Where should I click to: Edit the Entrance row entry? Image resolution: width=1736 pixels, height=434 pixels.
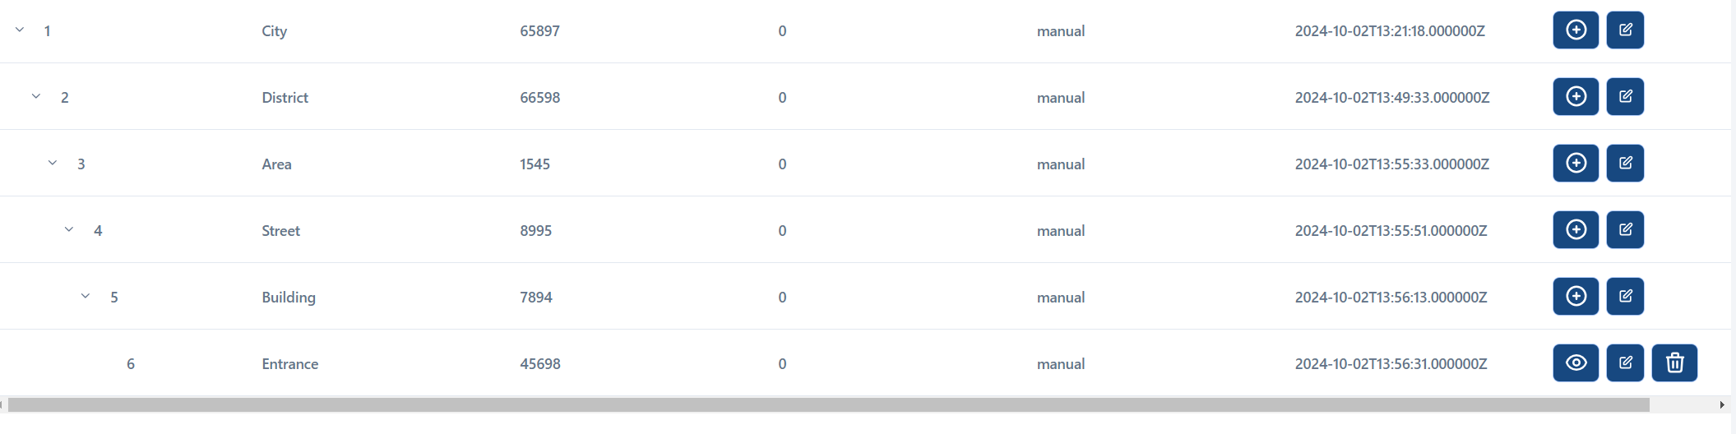click(x=1625, y=363)
